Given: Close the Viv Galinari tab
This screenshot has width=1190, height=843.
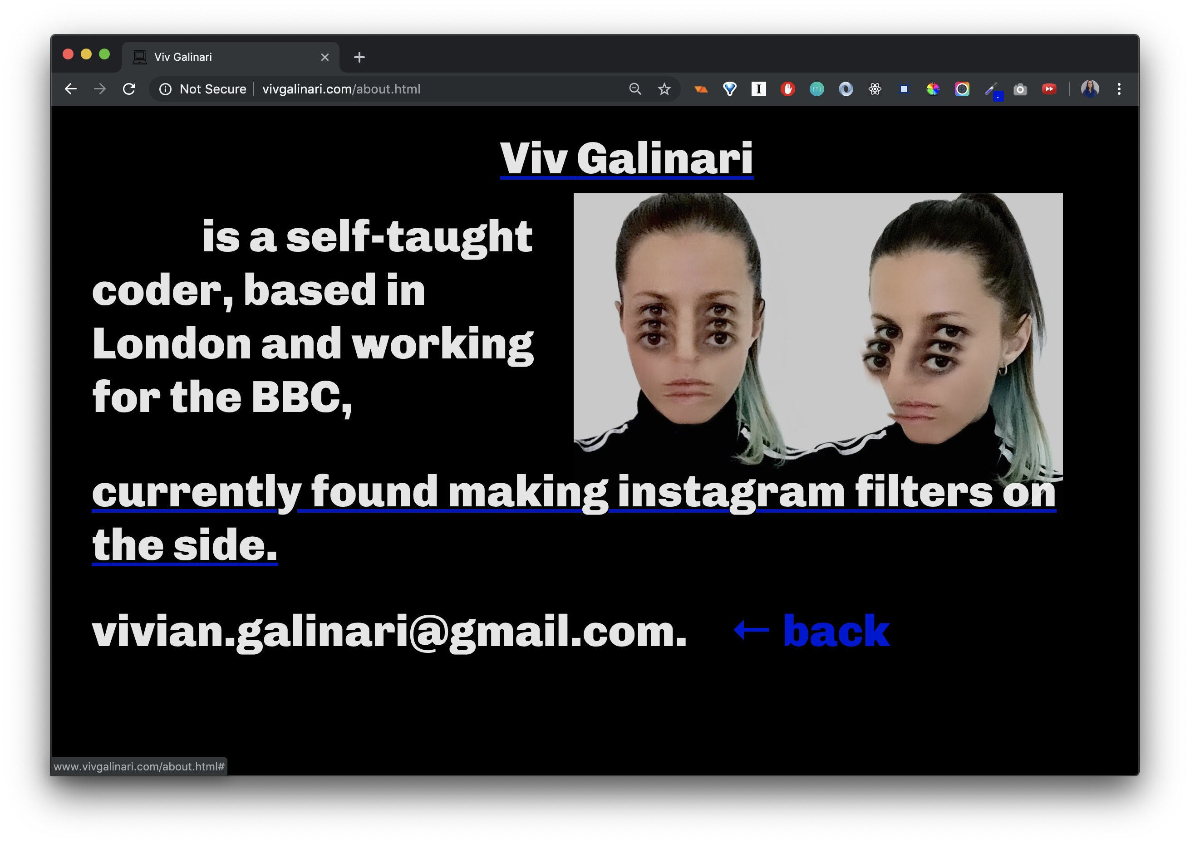Looking at the screenshot, I should [325, 57].
